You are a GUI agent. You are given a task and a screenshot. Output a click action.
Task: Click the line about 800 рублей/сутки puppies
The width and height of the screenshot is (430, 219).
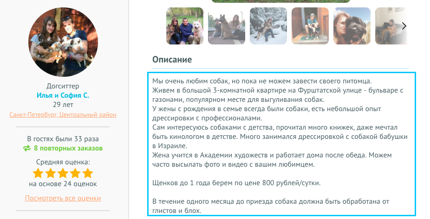click(236, 182)
